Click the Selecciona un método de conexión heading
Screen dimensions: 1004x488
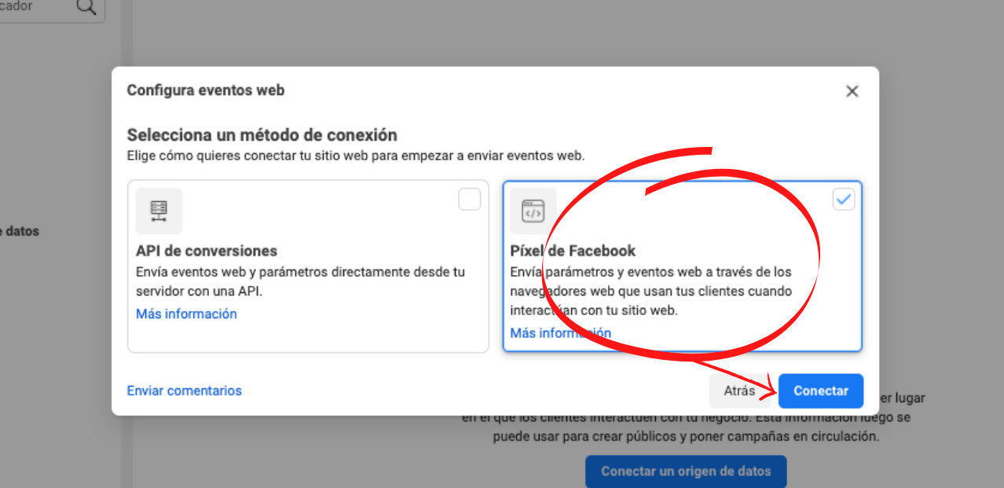click(262, 134)
